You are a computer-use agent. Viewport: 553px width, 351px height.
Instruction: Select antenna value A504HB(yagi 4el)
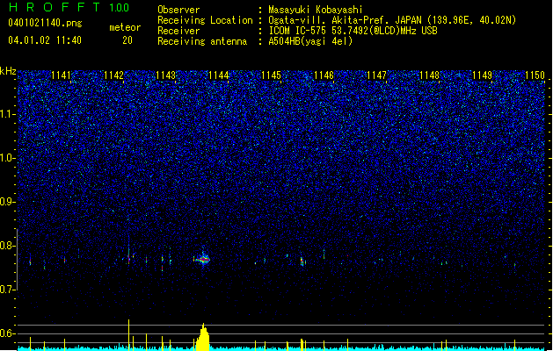(x=310, y=41)
